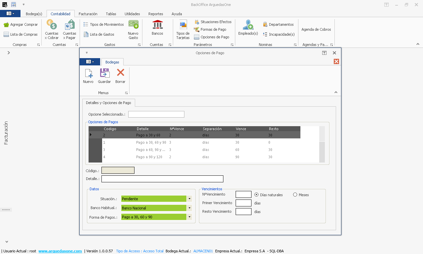Click the red close icon of the Opciones de Pago ribbon
Viewport: 423px width, 254px height.
pos(336,61)
